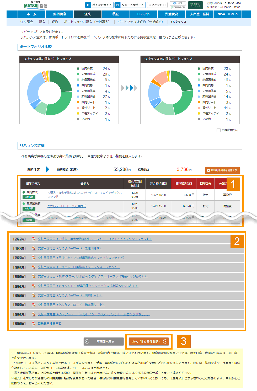Open 交付目論見書(たわらノーロード 先進国リート) link
Image resolution: width=257 pixels, height=391 pixels.
click(72, 305)
